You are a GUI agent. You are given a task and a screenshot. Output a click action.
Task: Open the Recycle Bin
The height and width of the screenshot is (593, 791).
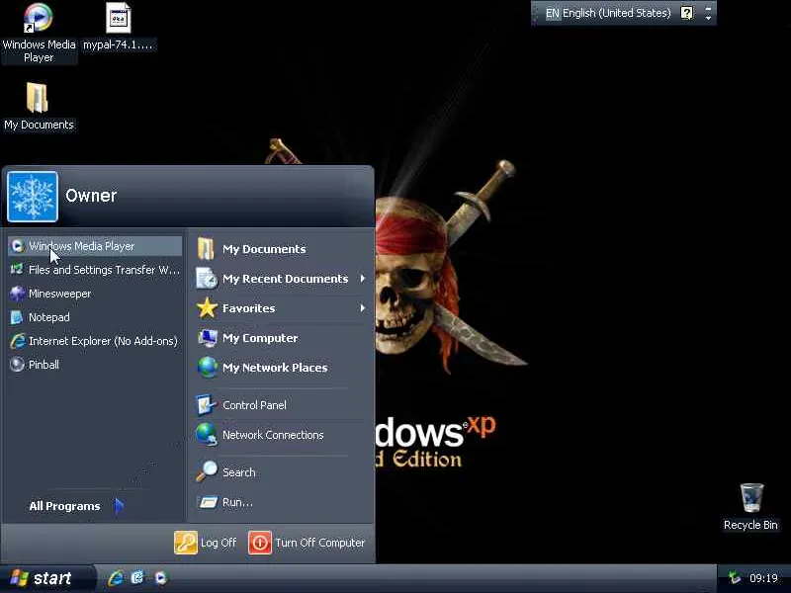point(750,506)
